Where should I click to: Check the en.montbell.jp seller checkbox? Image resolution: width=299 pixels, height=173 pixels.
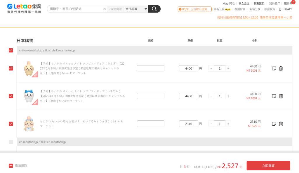click(x=11, y=142)
